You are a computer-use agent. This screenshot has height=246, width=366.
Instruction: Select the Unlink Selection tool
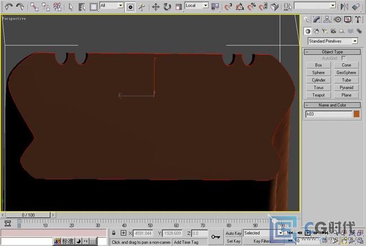tap(46, 7)
